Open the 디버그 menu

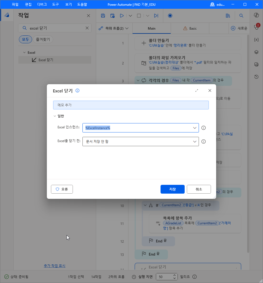click(42, 4)
